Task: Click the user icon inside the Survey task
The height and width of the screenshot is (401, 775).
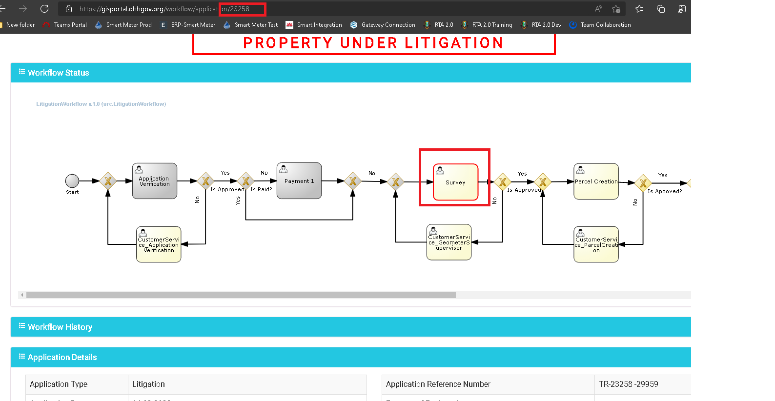Action: coord(440,170)
